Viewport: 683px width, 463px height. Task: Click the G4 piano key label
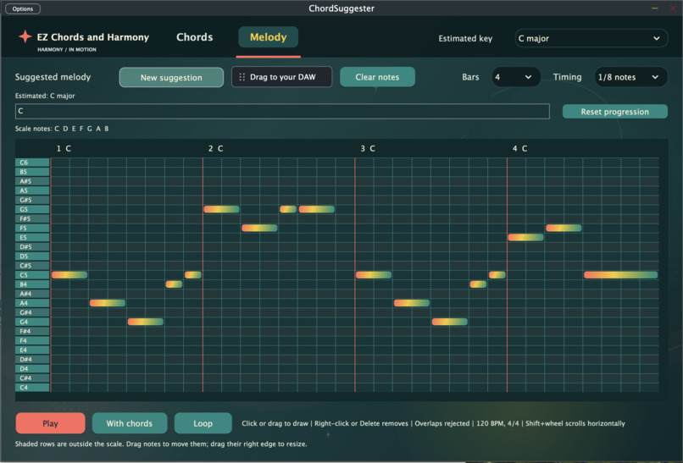point(32,322)
